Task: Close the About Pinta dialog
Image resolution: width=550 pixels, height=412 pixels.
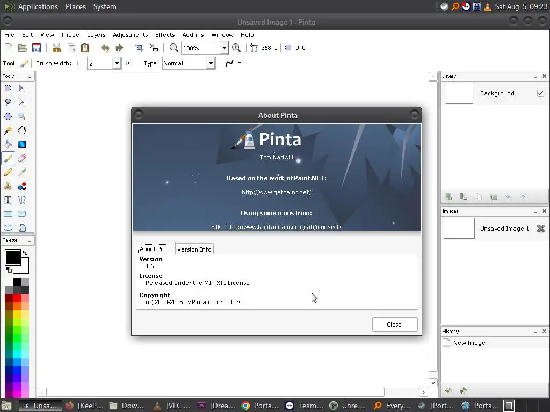Action: [x=395, y=325]
